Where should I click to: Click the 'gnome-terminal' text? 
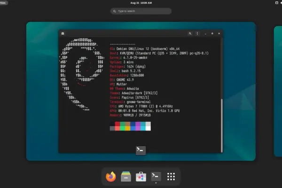(139, 102)
